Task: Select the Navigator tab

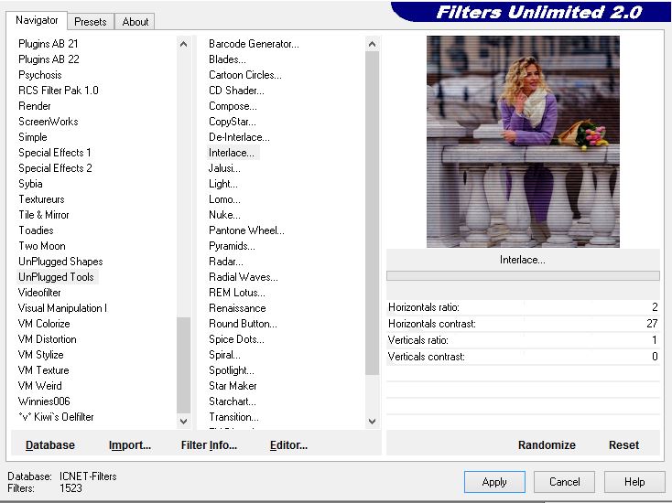Action: (37, 20)
